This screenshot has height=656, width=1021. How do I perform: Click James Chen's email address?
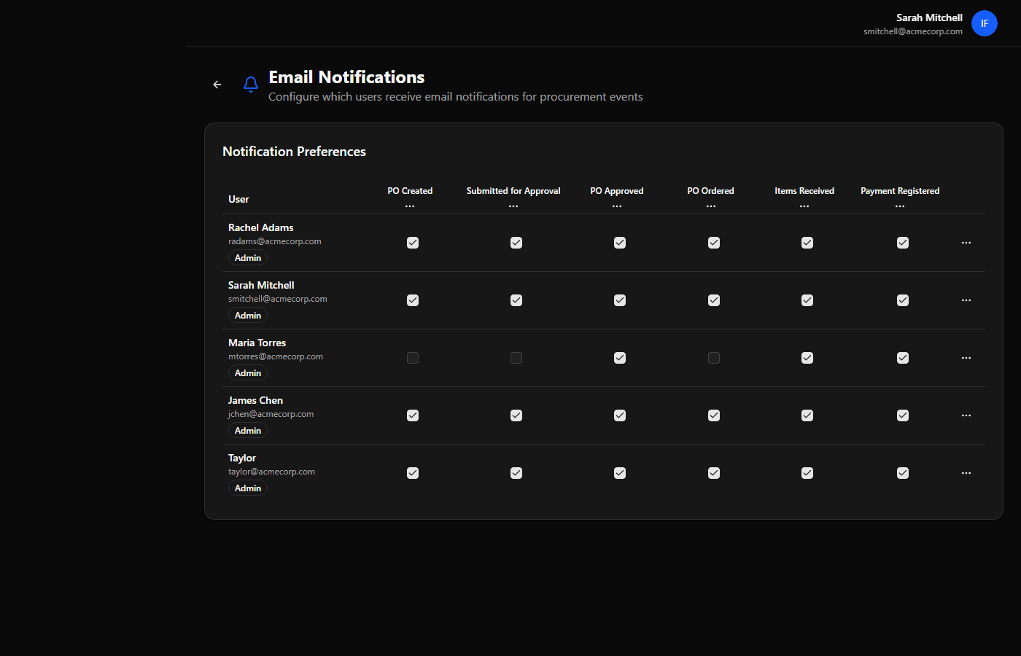271,413
